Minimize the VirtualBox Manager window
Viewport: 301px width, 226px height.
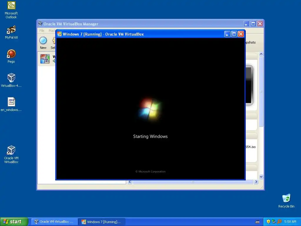[246, 24]
